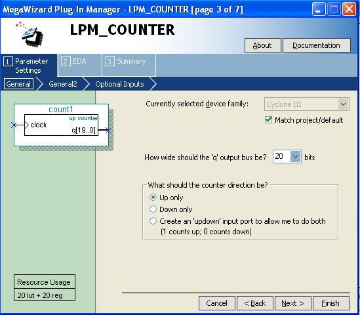360x315 pixels.
Task: Go Back to the previous page
Action: coord(255,303)
